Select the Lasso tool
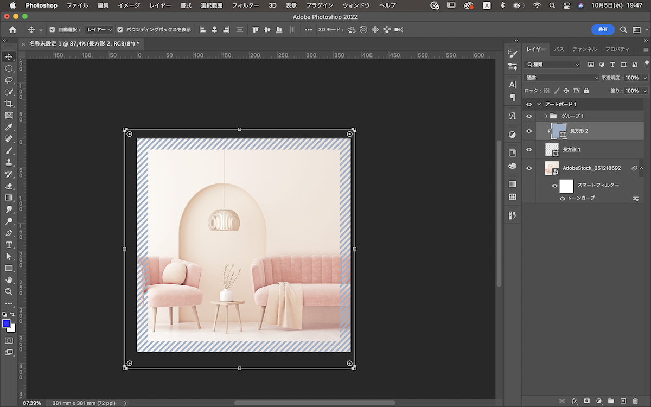 coord(9,80)
